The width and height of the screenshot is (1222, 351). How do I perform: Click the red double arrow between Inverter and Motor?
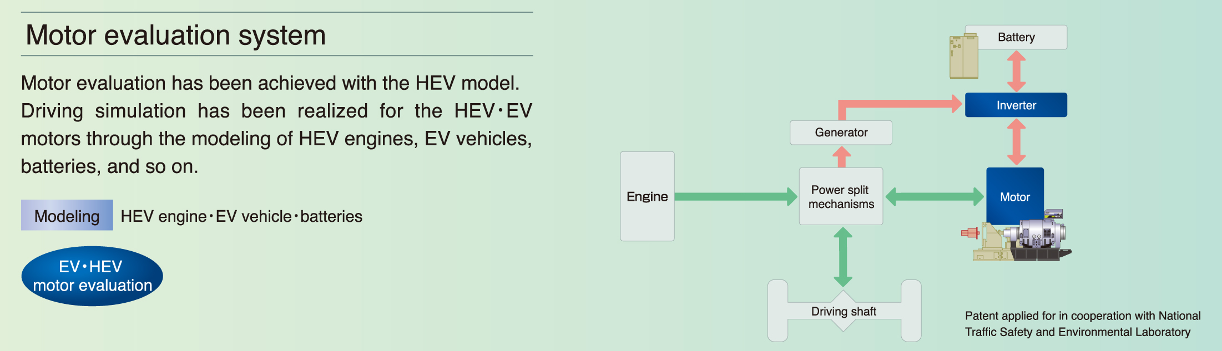(x=1016, y=142)
